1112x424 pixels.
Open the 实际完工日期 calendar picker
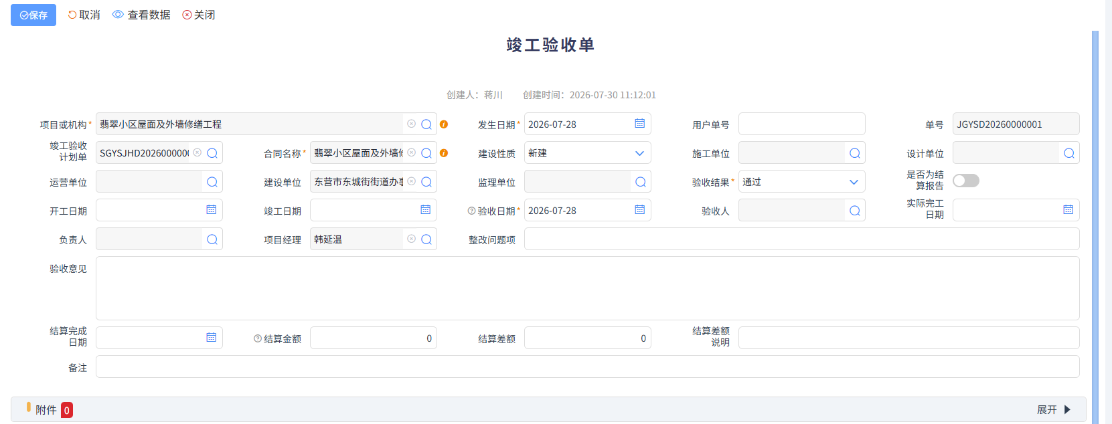(x=1068, y=210)
